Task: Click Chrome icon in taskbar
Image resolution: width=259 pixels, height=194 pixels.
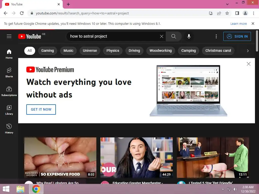Action: pyautogui.click(x=36, y=189)
